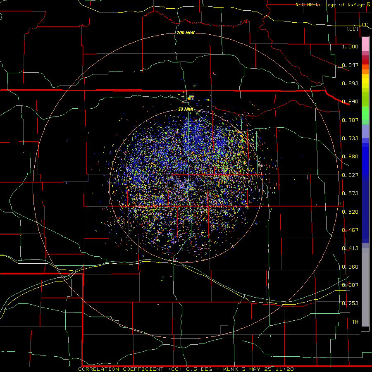Click the 0.520 legend value
This screenshot has height=372, width=372.
(350, 212)
